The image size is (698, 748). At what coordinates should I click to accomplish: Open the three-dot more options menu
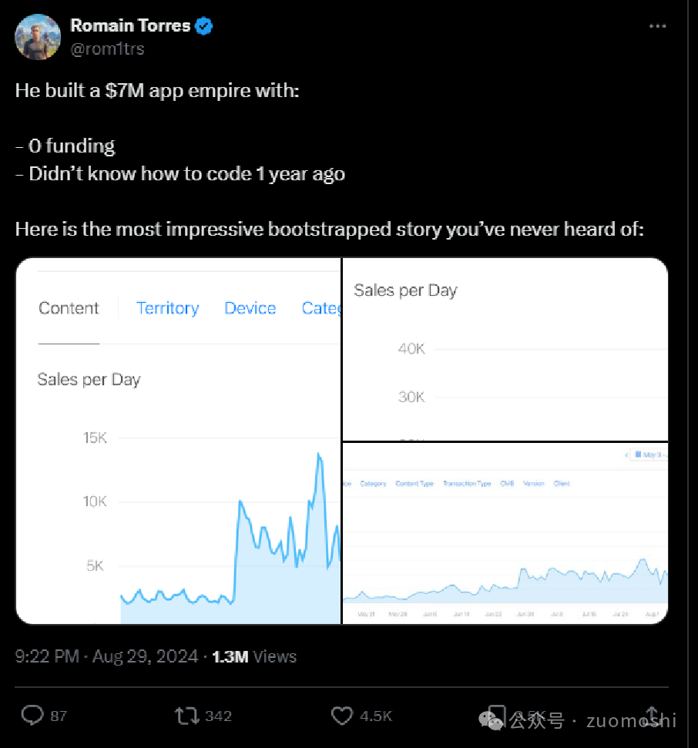(x=656, y=26)
